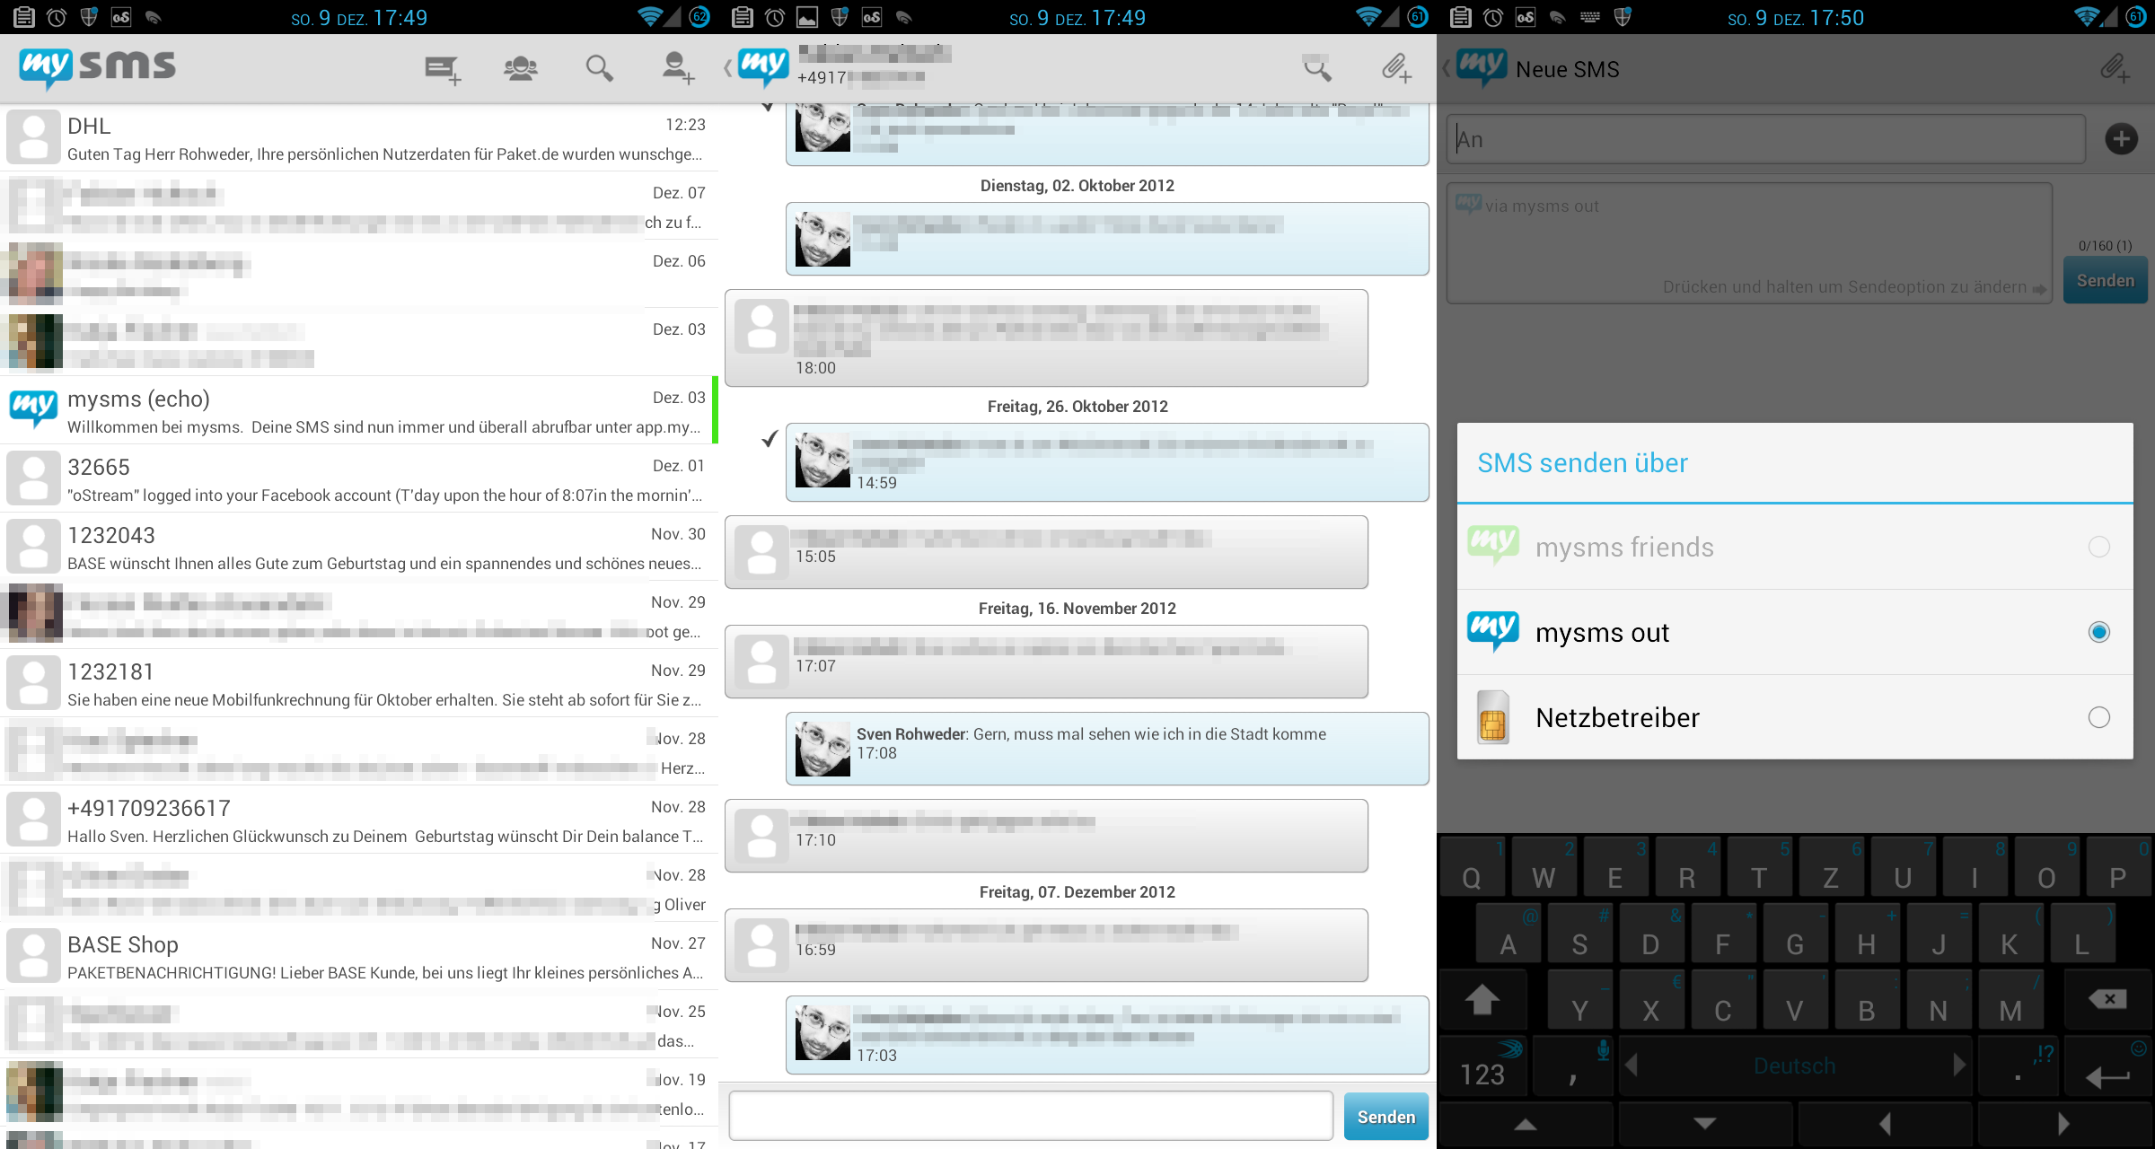Open the 1232043 BASE birthday message
The image size is (2155, 1149).
(359, 547)
